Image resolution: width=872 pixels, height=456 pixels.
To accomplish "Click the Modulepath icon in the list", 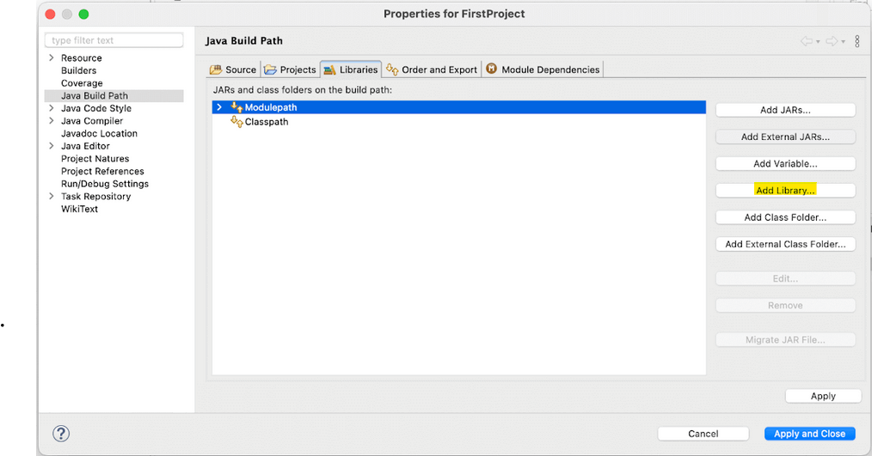I will pos(236,107).
